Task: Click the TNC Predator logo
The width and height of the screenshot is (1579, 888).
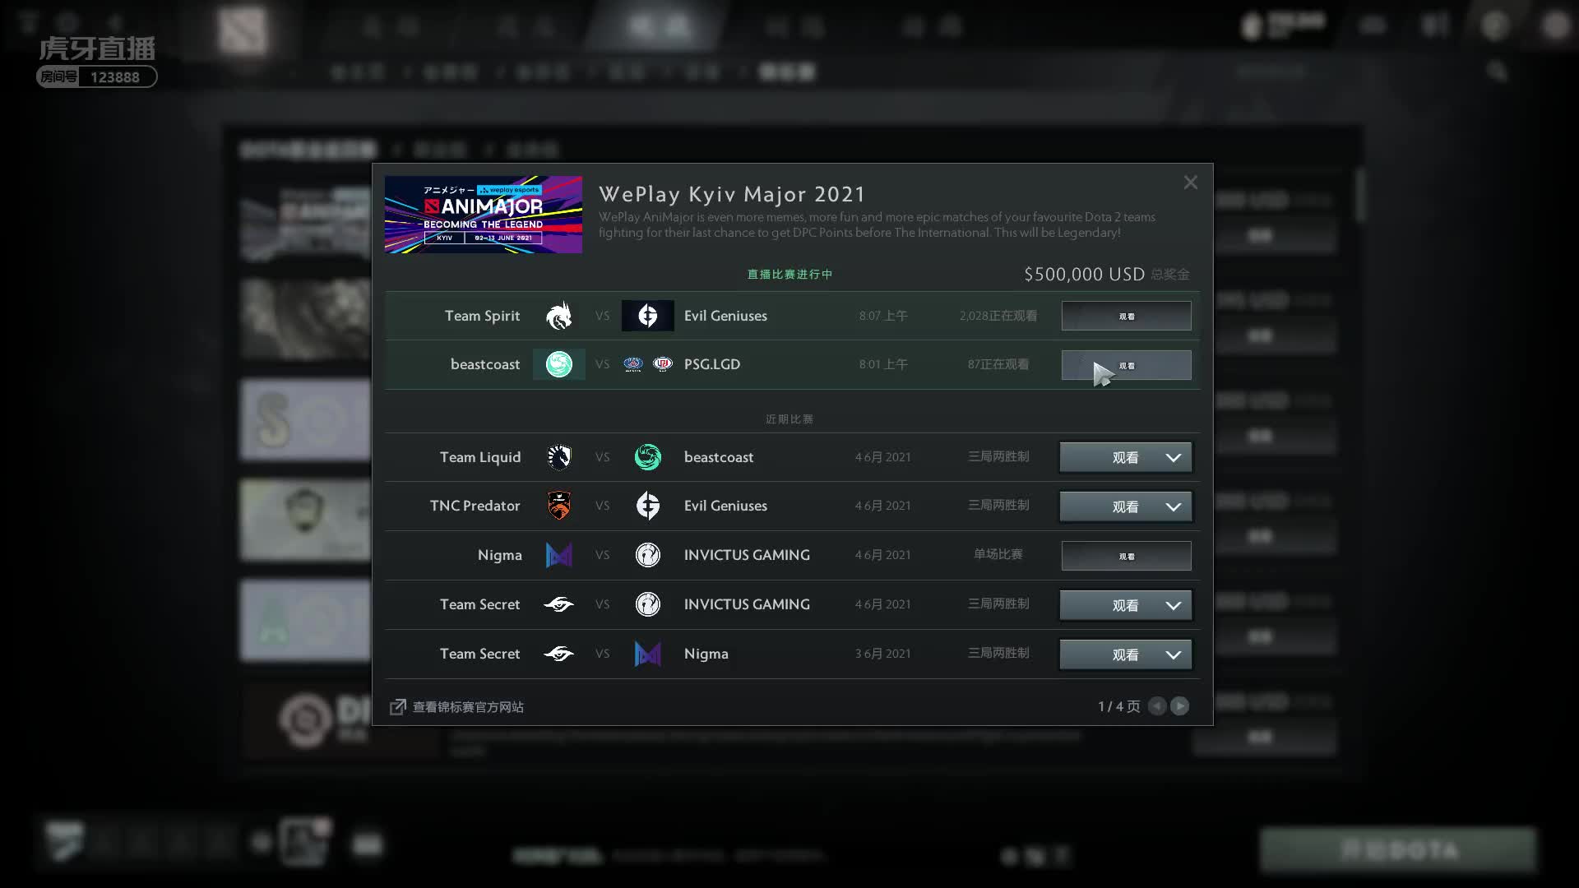Action: click(x=559, y=506)
